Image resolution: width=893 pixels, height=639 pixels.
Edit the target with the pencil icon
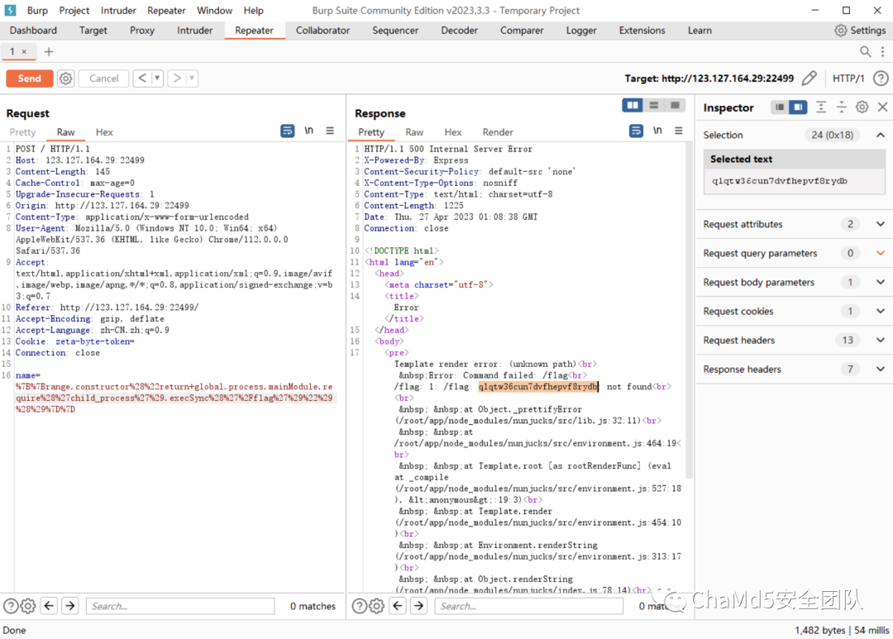pos(809,78)
